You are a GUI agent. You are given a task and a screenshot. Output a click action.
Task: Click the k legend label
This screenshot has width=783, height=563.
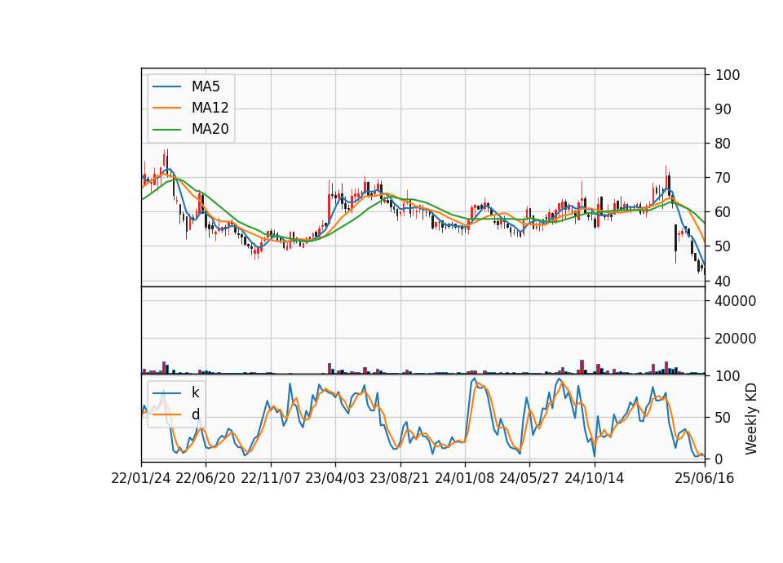click(195, 392)
